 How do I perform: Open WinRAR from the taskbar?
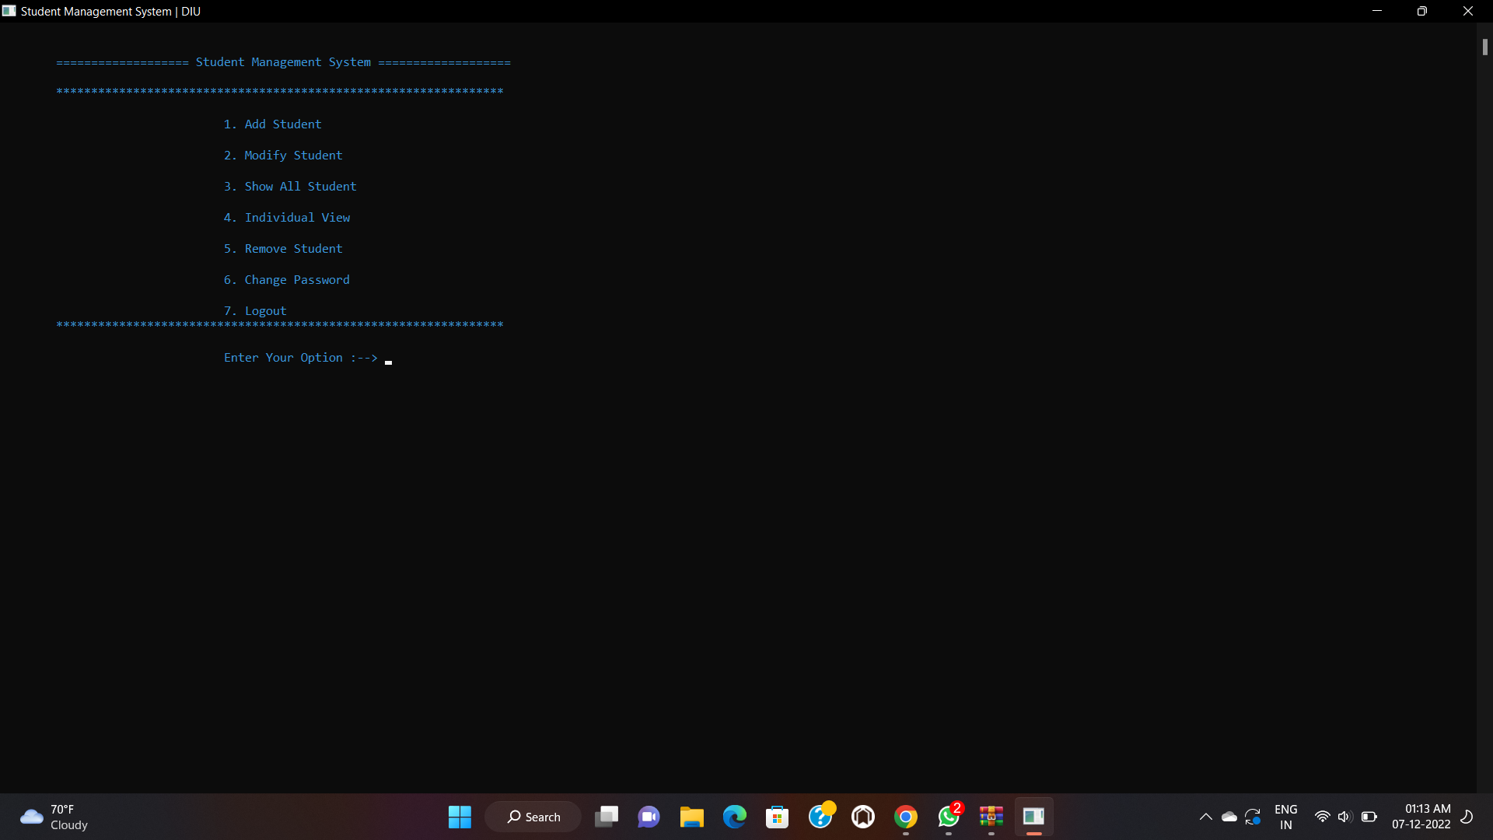[991, 817]
